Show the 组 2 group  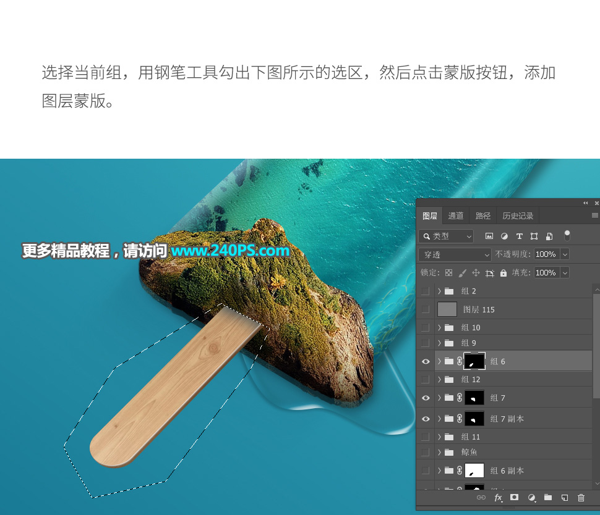[426, 291]
